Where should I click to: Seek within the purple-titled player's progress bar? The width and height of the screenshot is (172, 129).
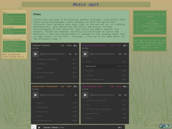[102, 54]
